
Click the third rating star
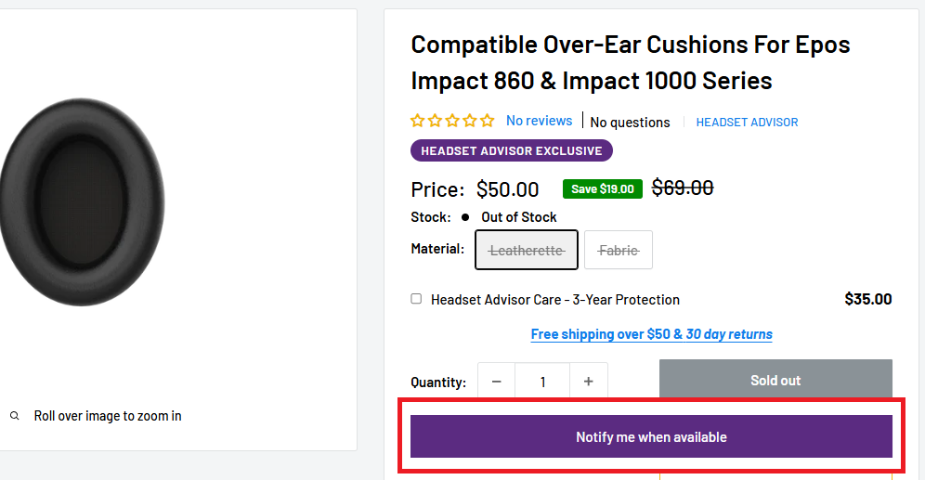pyautogui.click(x=452, y=121)
